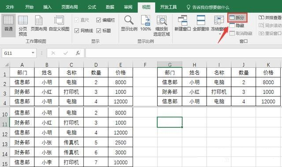The image size is (282, 167).
Task: Open the Home (开始) tab
Action: coord(29,7)
